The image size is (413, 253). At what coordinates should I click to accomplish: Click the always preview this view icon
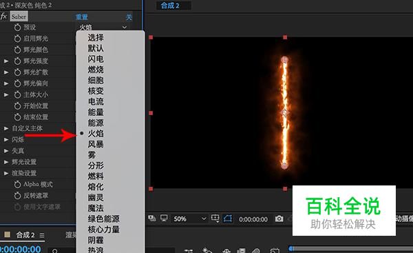pos(152,218)
